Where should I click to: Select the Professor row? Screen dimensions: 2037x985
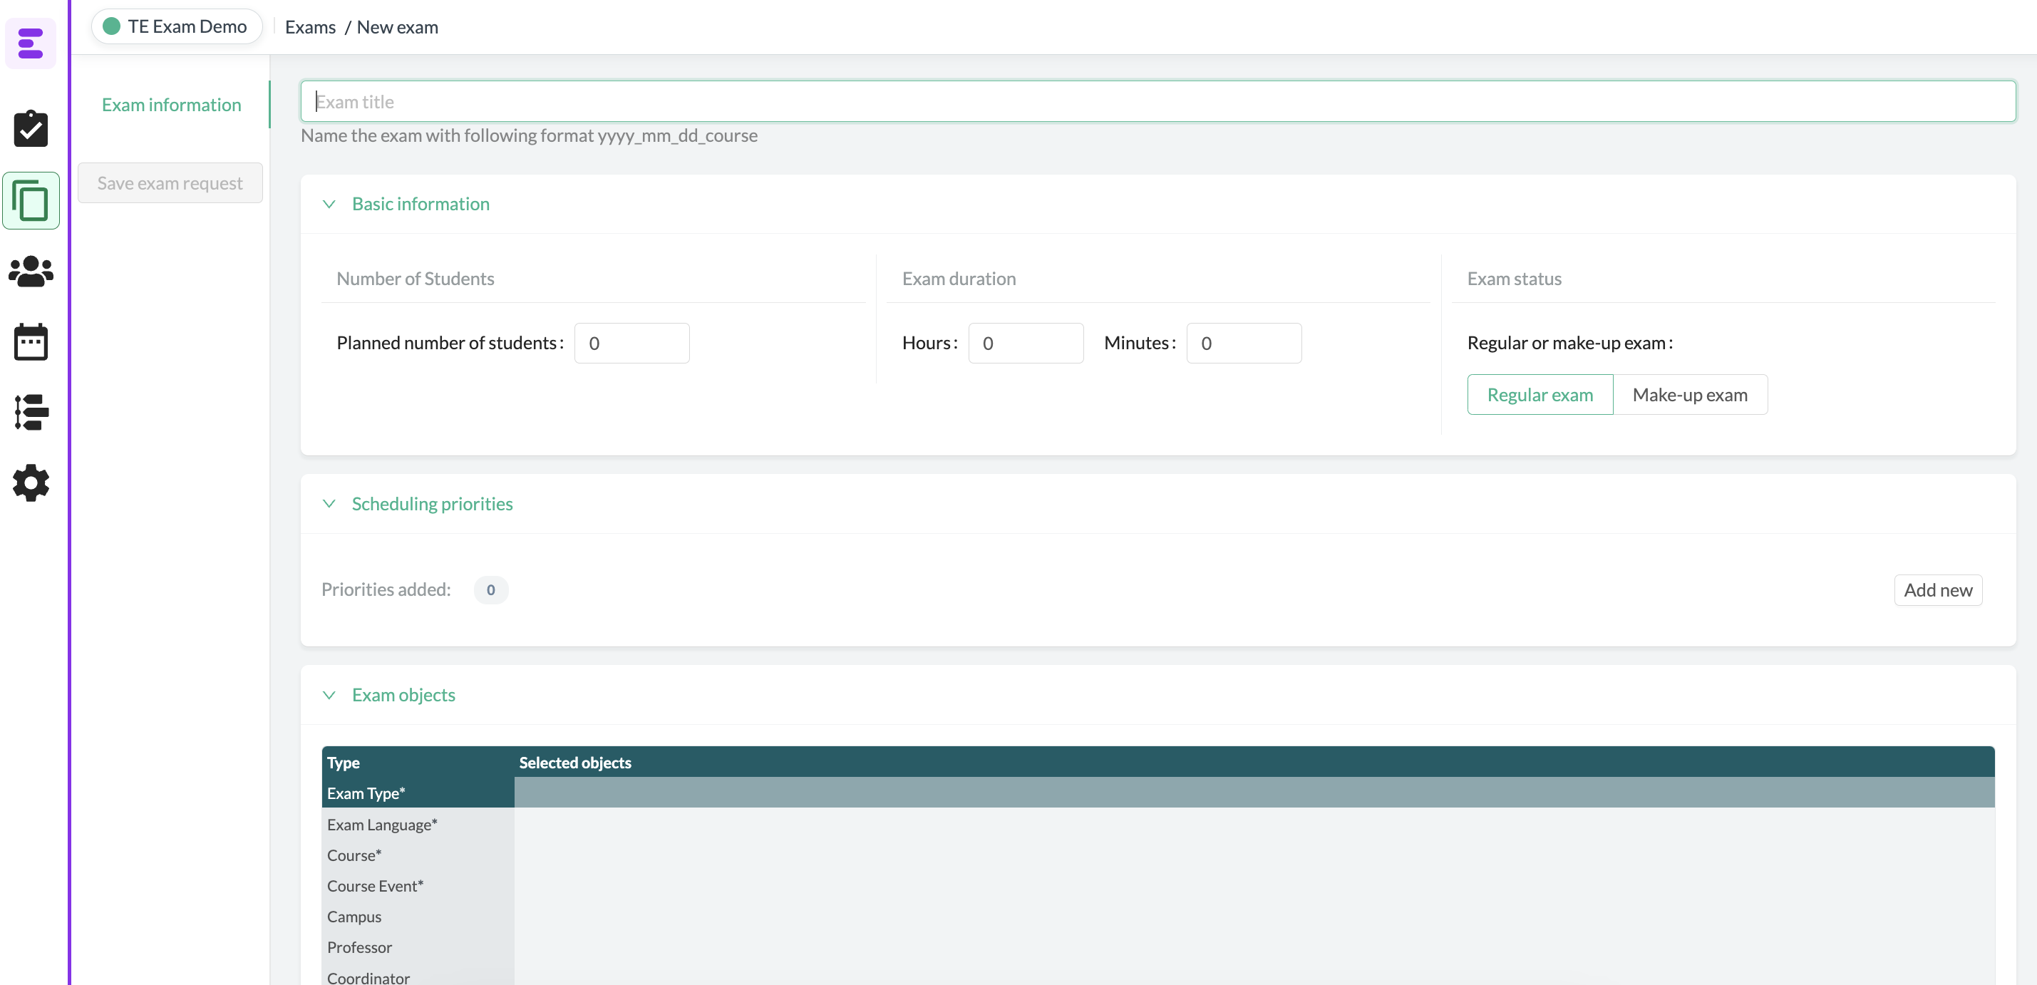(x=1157, y=947)
